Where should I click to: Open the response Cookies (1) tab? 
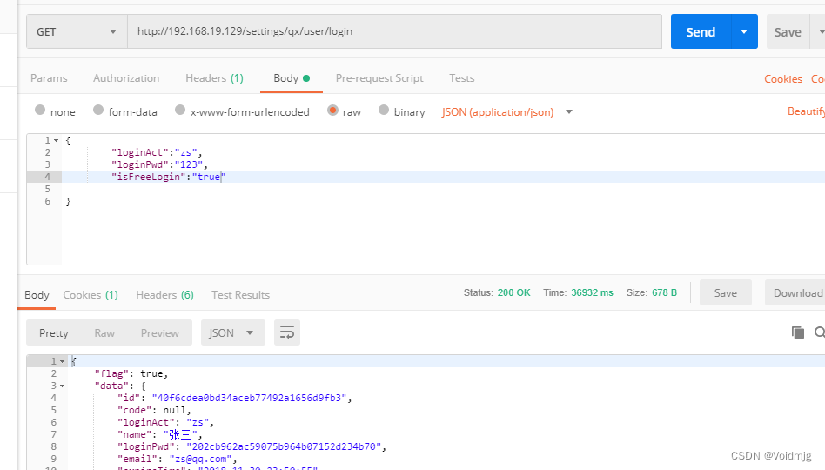[x=91, y=295]
